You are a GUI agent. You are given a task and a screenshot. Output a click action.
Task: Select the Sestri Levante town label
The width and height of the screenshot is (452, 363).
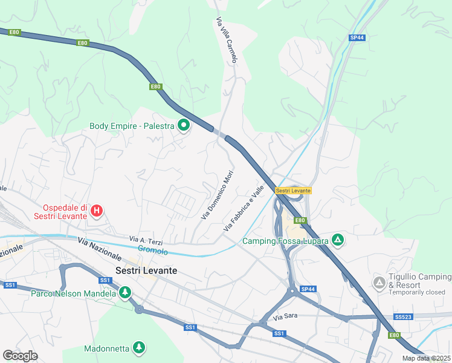point(146,270)
